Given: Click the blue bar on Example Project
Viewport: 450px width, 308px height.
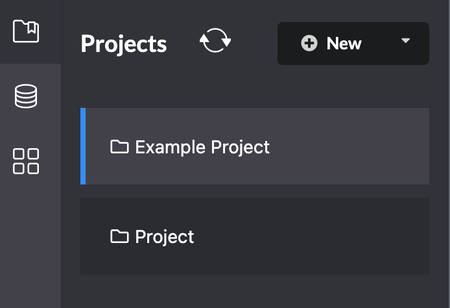Looking at the screenshot, I should [x=83, y=146].
